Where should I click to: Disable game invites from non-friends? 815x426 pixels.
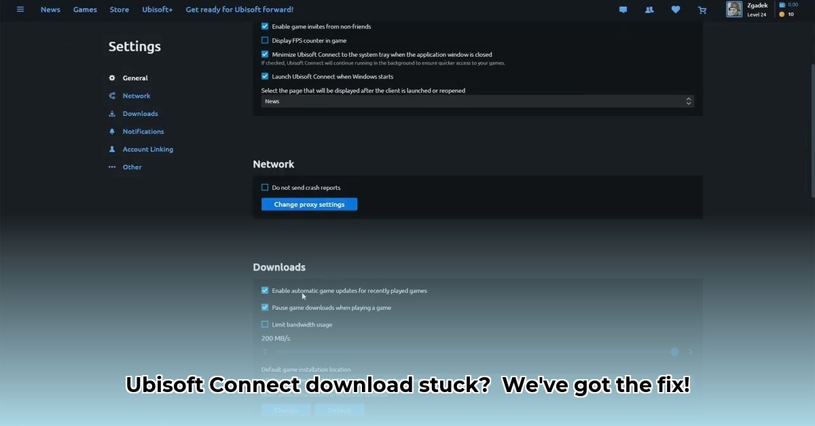[x=264, y=26]
